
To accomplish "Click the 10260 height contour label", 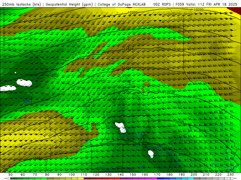I will (x=172, y=27).
